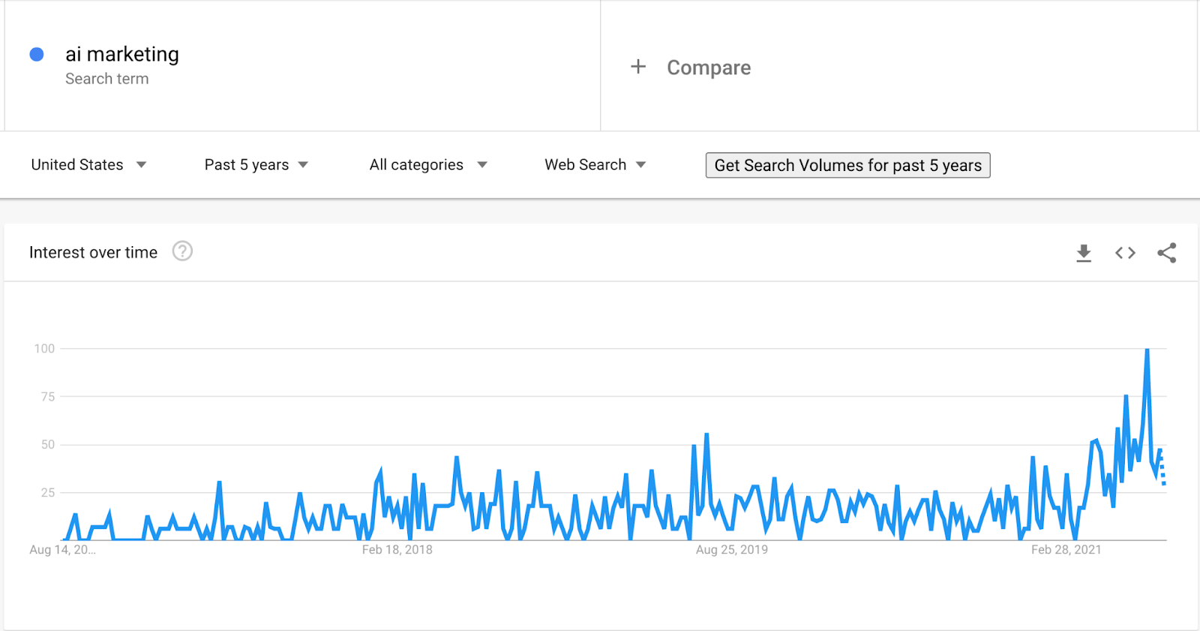Screen dimensions: 1200x631
Task: Click Get Search Volumes for past 5 years
Action: point(847,165)
